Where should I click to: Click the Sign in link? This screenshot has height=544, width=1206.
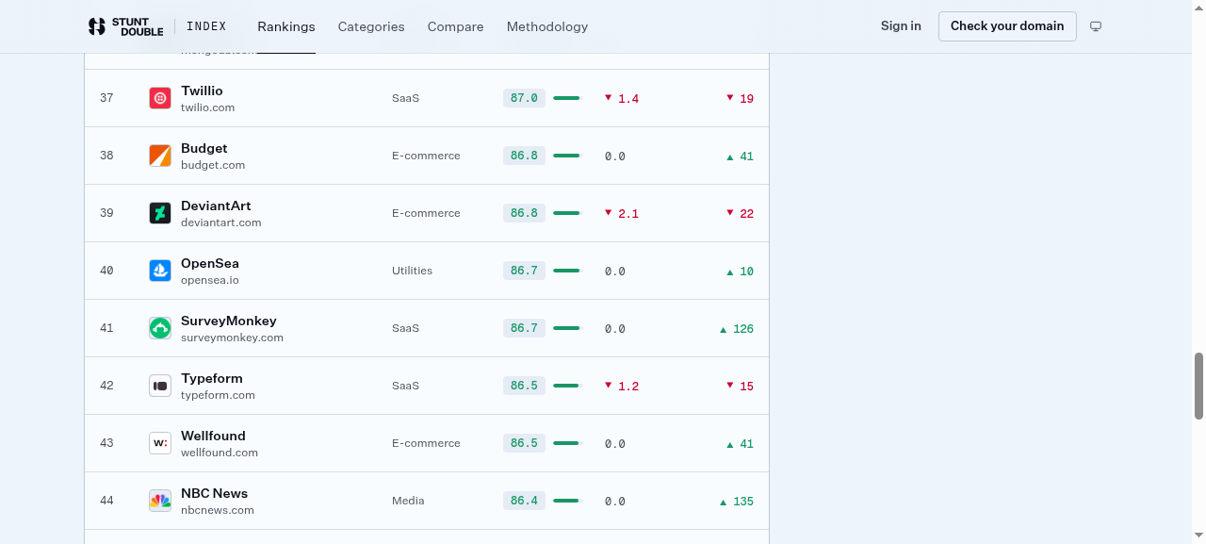901,25
